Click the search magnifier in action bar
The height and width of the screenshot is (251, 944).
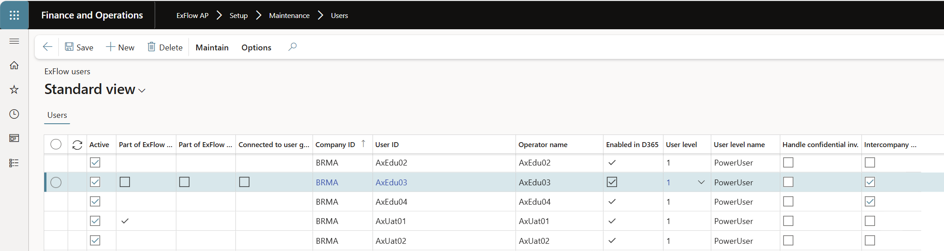click(x=292, y=47)
